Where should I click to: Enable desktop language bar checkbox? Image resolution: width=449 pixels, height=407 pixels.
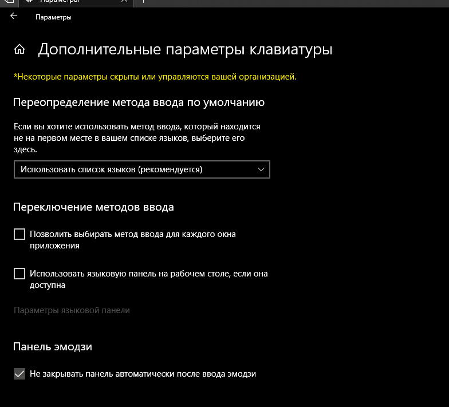click(19, 274)
